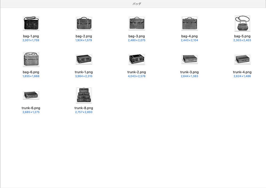Select the bag-1.png thumbnail image
The width and height of the screenshot is (266, 188).
[x=31, y=23]
